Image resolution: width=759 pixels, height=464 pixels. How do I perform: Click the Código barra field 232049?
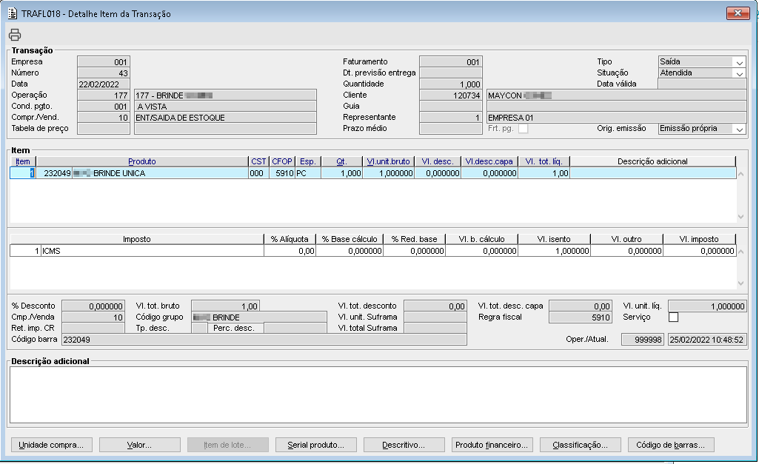pos(264,340)
